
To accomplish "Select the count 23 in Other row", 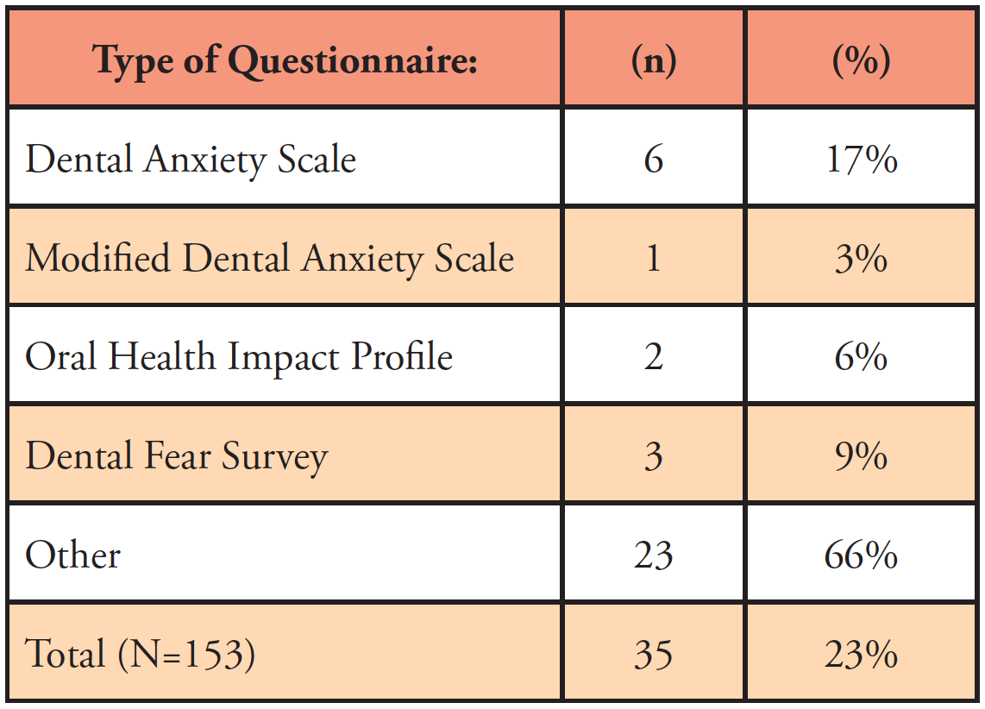I will (653, 555).
